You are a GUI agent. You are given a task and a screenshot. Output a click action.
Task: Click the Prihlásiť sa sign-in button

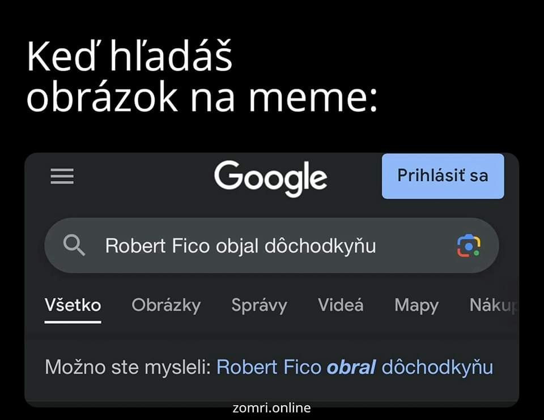[443, 176]
